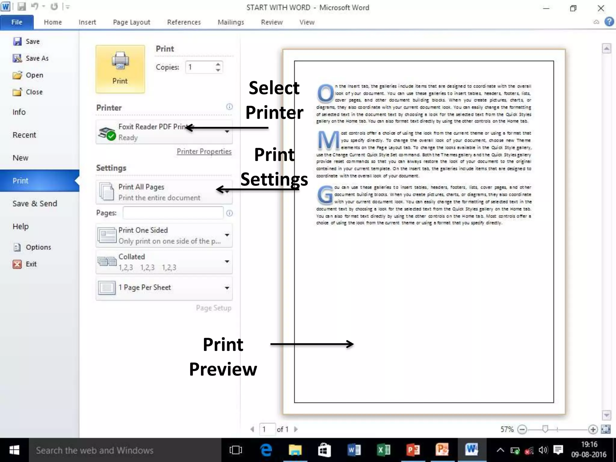Open Task View on the taskbar
Viewport: 616px width, 462px height.
click(x=236, y=450)
